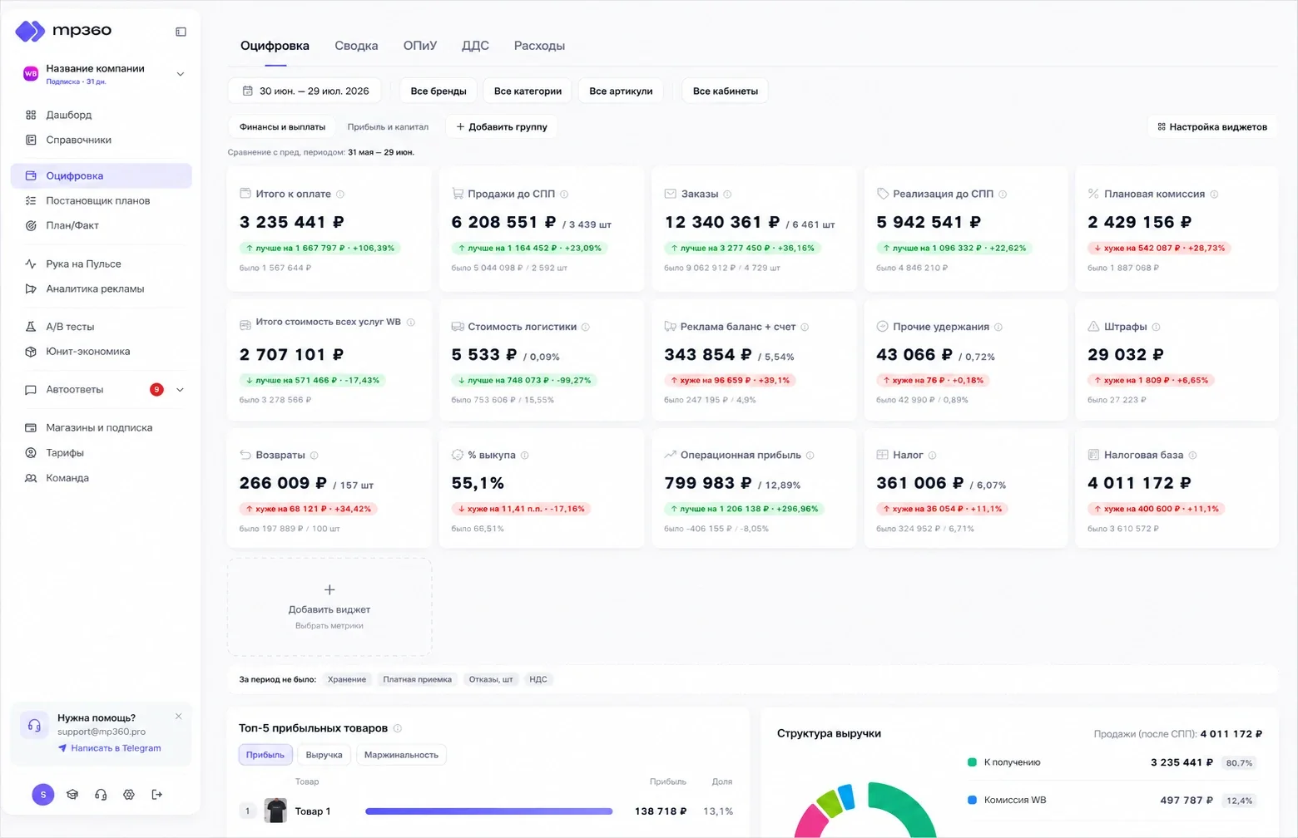The image size is (1298, 838).
Task: Open the Все бренды filter
Action: pos(438,91)
